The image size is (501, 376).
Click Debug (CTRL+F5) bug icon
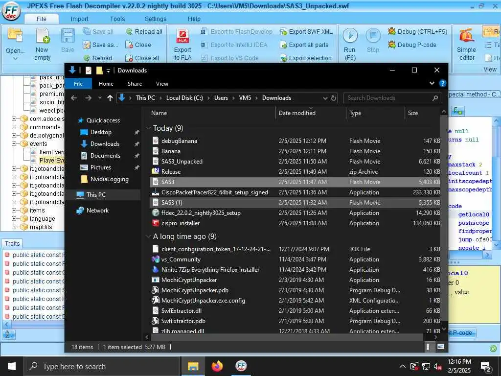(392, 31)
